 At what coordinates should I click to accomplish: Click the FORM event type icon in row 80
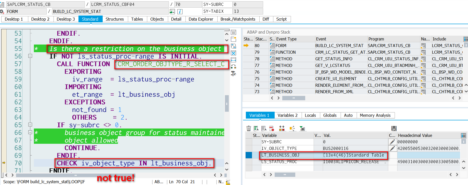pos(272,46)
